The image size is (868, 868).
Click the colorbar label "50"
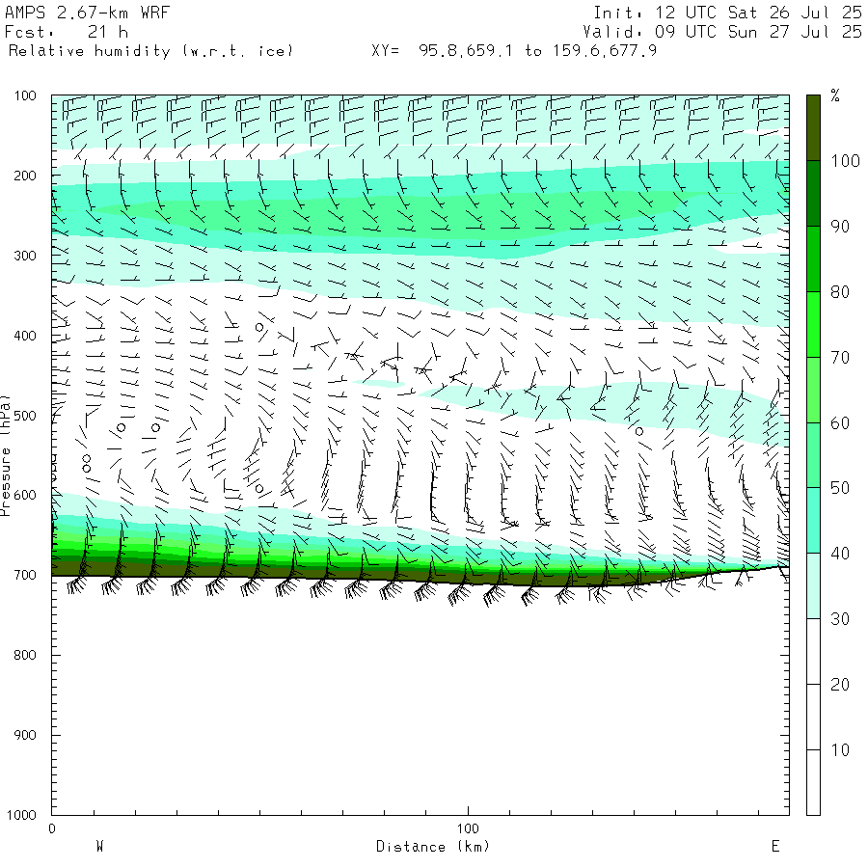(x=840, y=488)
